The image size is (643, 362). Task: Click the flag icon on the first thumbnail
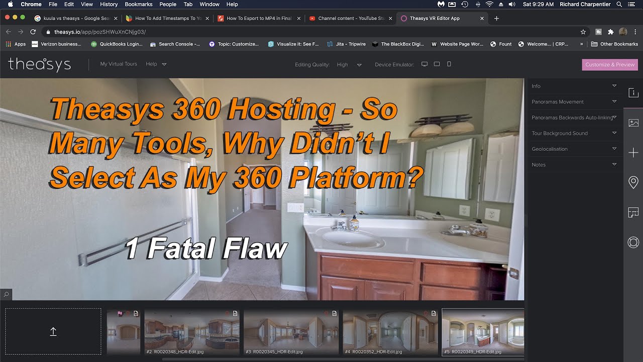coord(120,313)
